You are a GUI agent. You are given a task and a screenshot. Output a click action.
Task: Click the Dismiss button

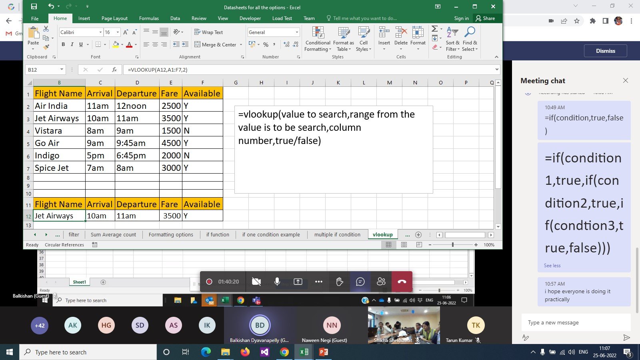point(606,51)
